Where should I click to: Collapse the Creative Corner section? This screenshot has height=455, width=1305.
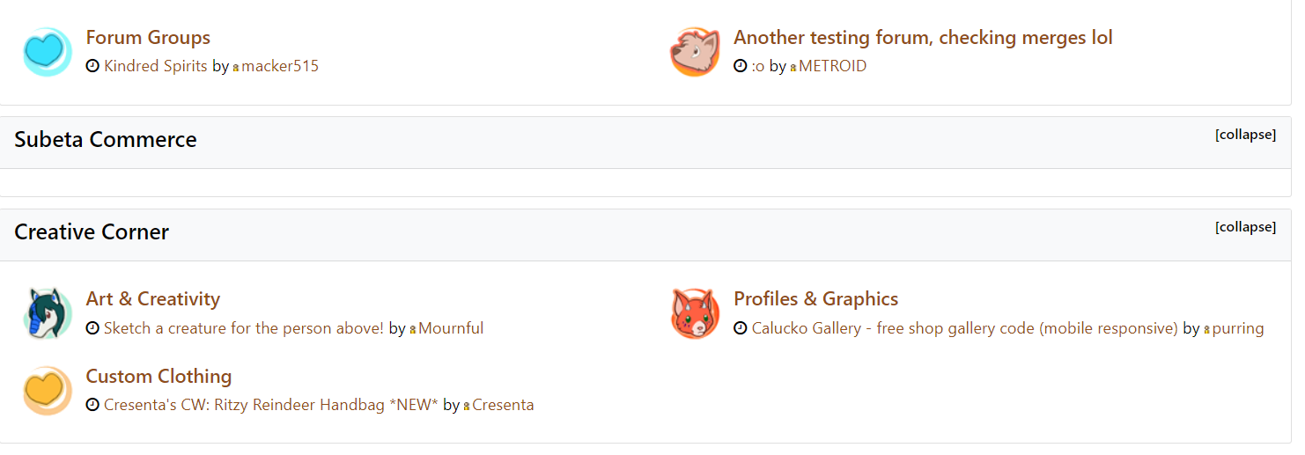coord(1245,227)
